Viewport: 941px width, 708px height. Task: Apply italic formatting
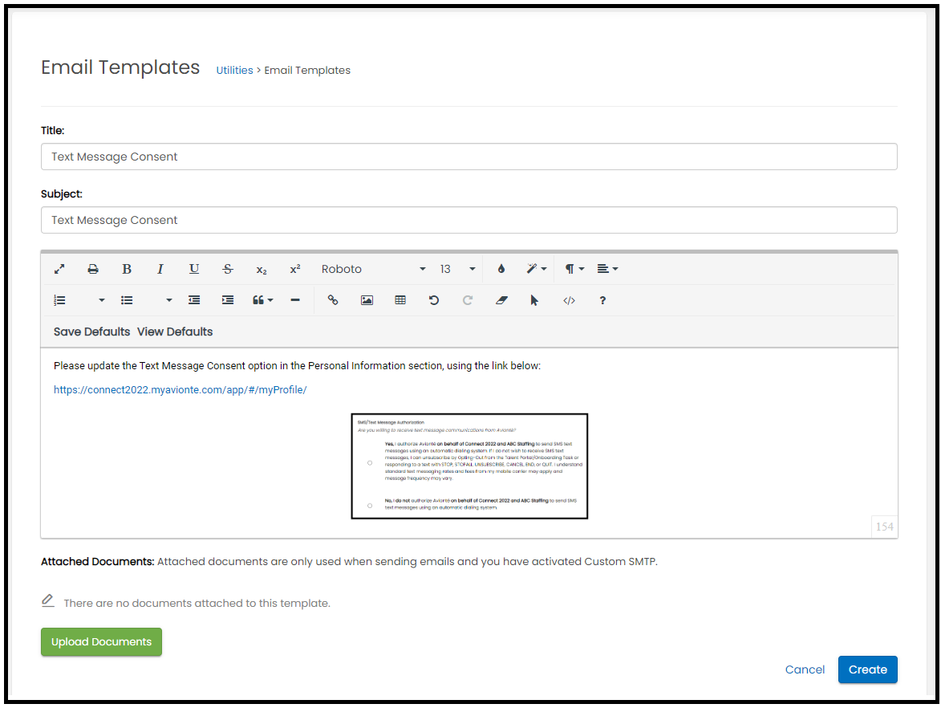pyautogui.click(x=160, y=269)
